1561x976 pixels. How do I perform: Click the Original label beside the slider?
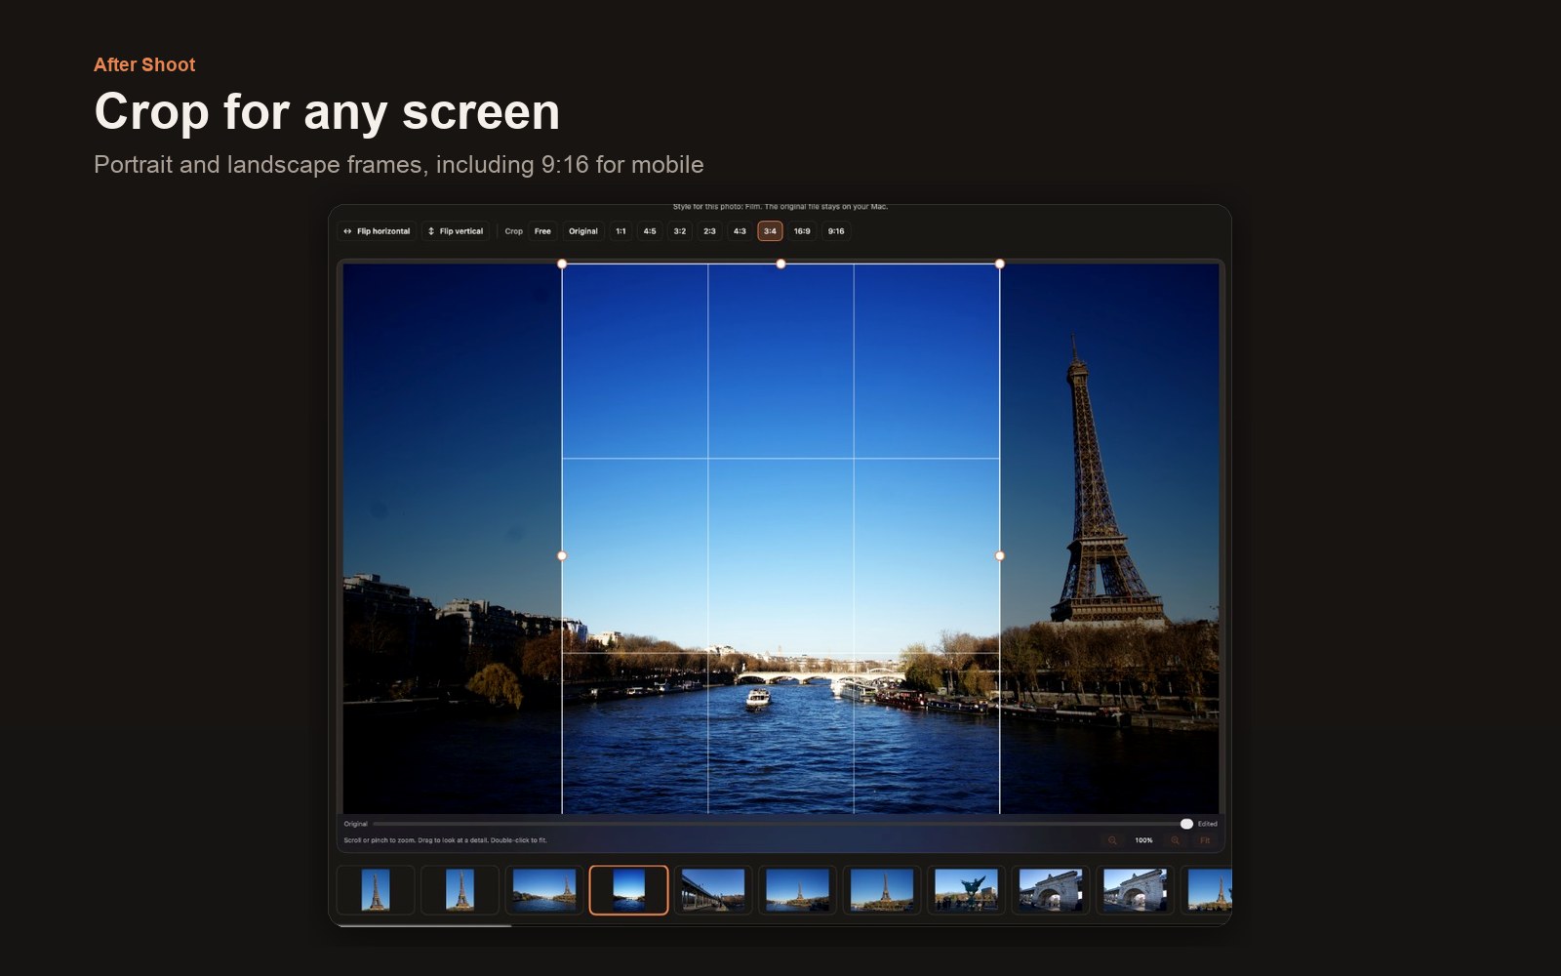coord(355,824)
